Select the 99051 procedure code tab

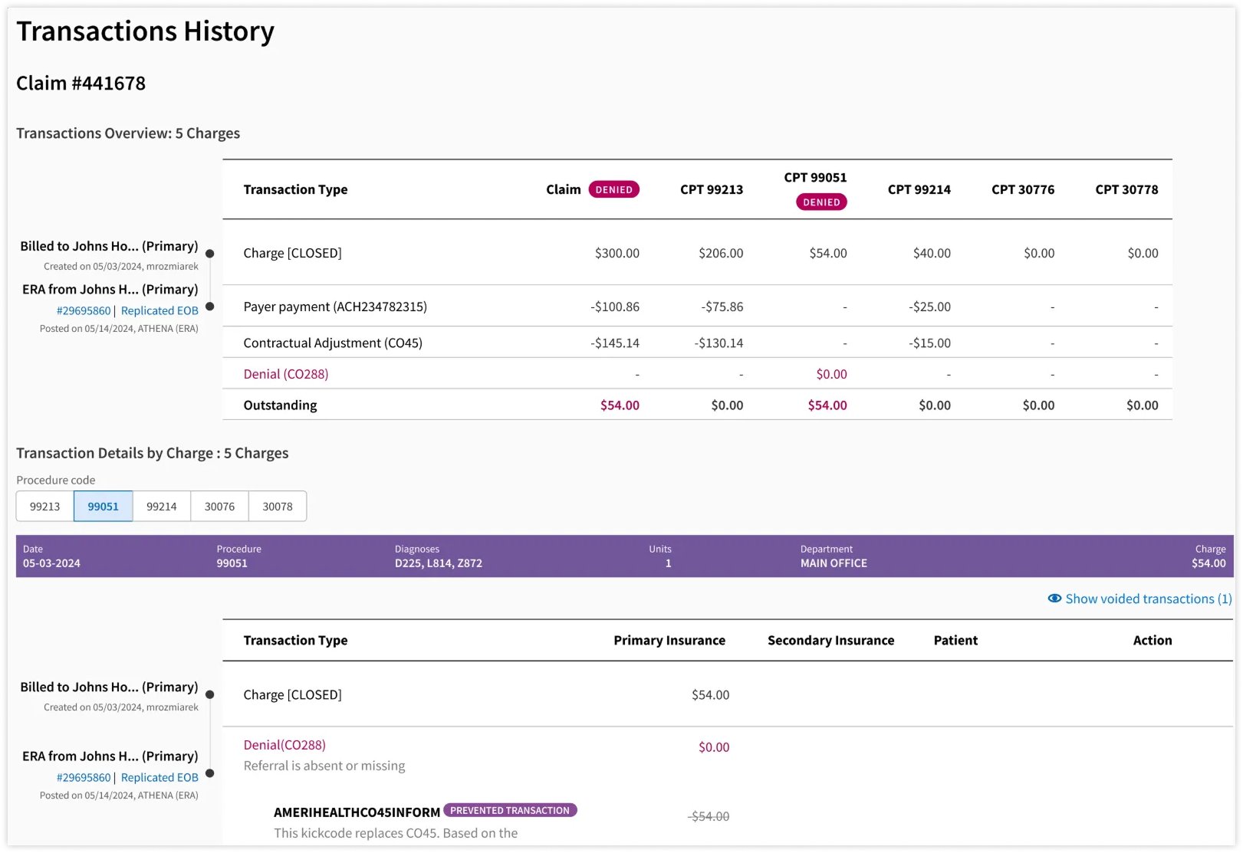(x=103, y=507)
